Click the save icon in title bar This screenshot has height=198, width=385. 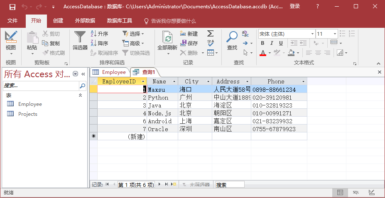[x=12, y=7]
